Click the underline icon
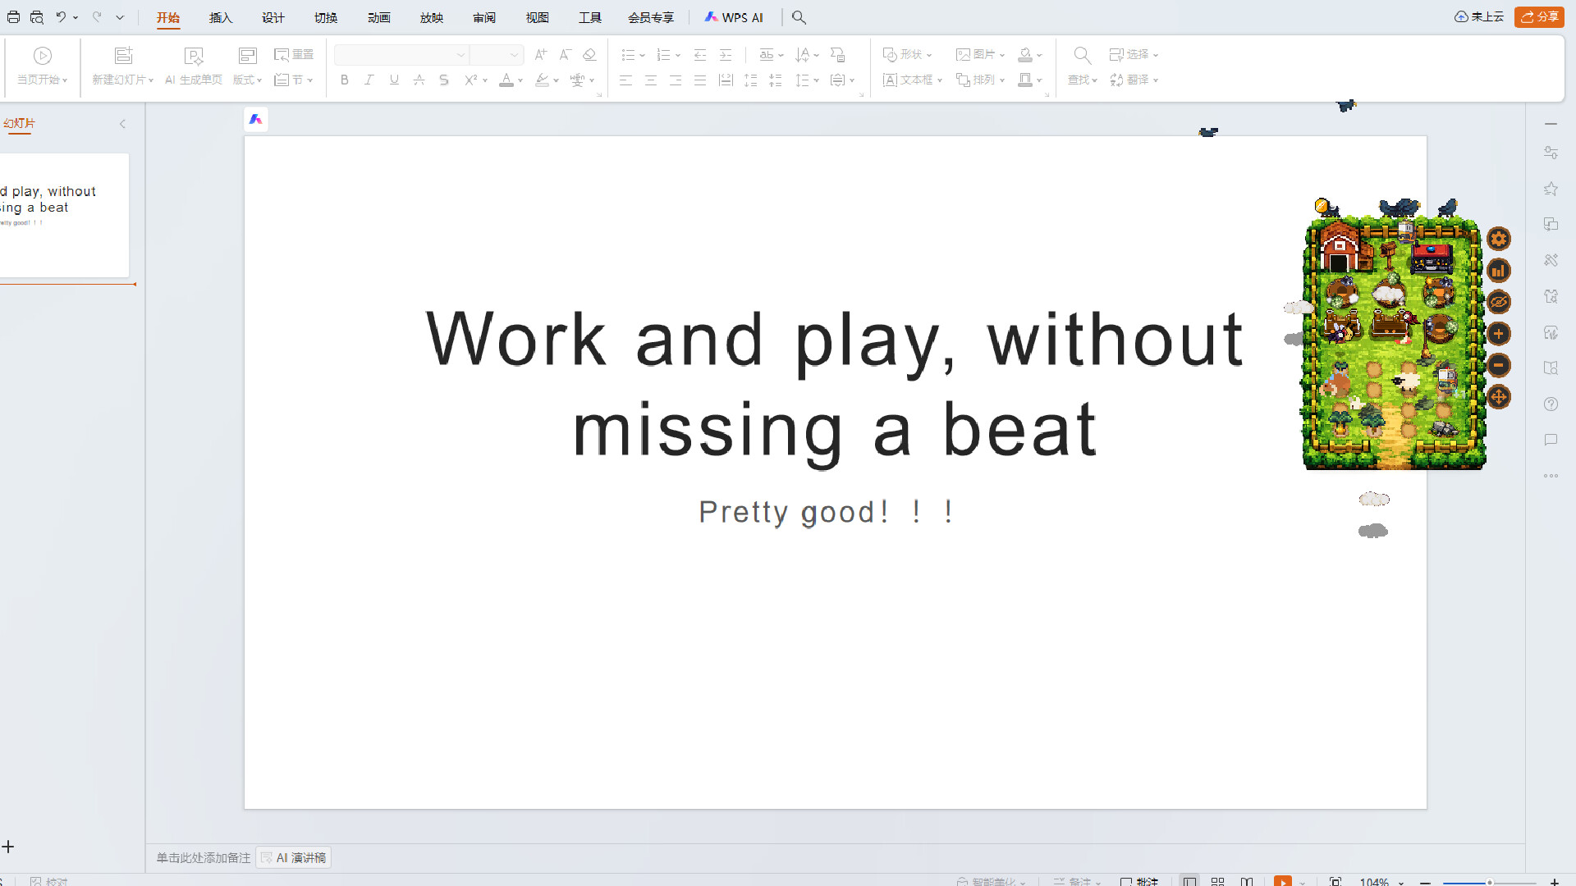The image size is (1576, 886). coord(394,80)
